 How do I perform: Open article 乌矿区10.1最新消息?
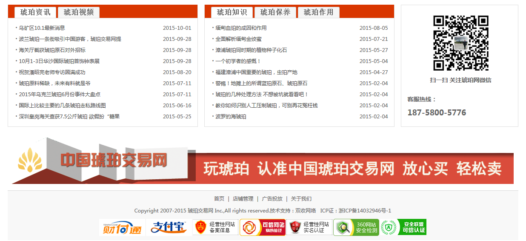(42, 28)
